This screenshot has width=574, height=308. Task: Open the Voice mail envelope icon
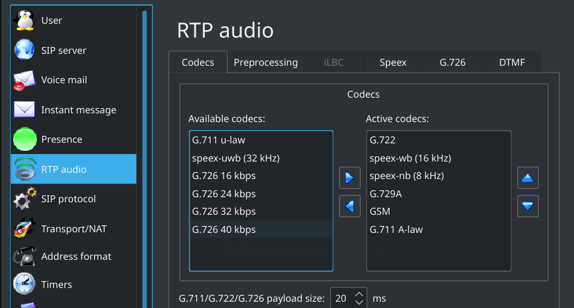25,80
